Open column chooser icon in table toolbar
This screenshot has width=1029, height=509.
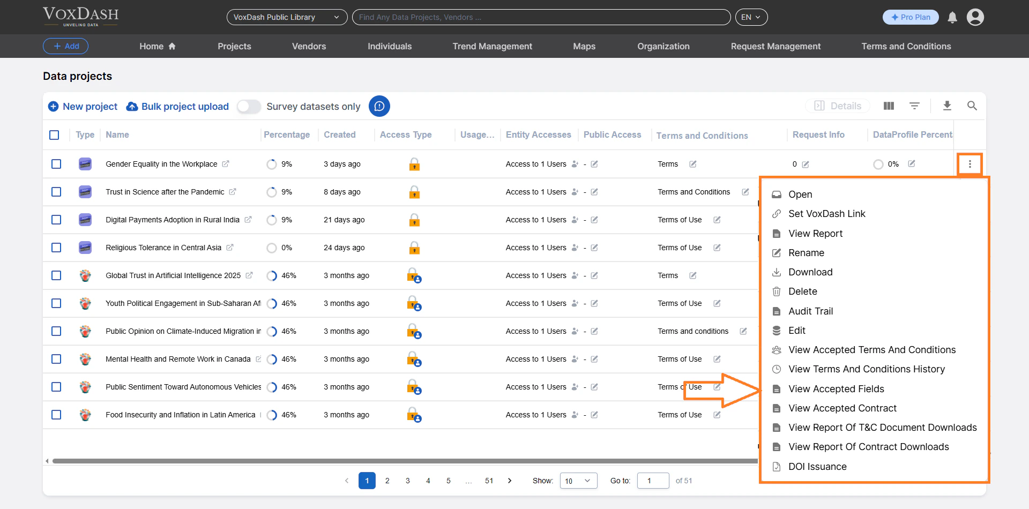[x=889, y=106]
